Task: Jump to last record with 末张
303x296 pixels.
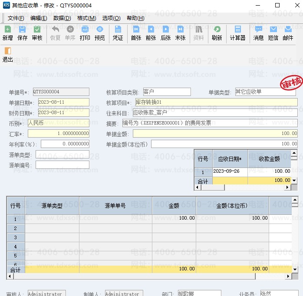Action: tap(180, 33)
